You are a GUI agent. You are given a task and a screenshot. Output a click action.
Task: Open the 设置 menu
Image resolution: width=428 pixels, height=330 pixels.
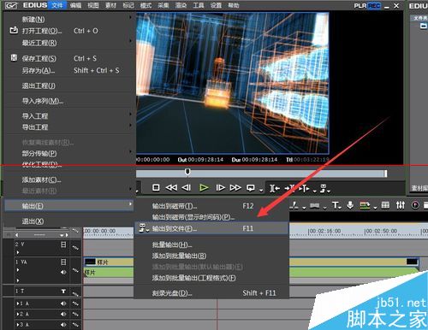tap(216, 5)
